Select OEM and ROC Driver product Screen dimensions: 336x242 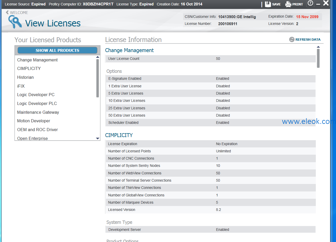38,130
